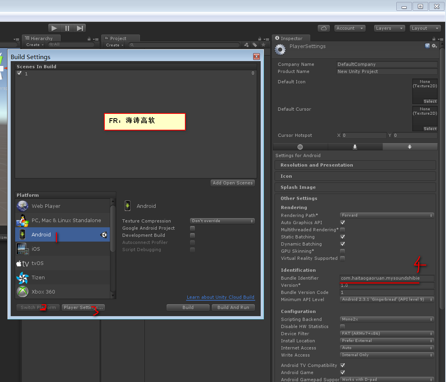Click the Play button in the toolbar
This screenshot has height=382, width=446.
click(54, 28)
